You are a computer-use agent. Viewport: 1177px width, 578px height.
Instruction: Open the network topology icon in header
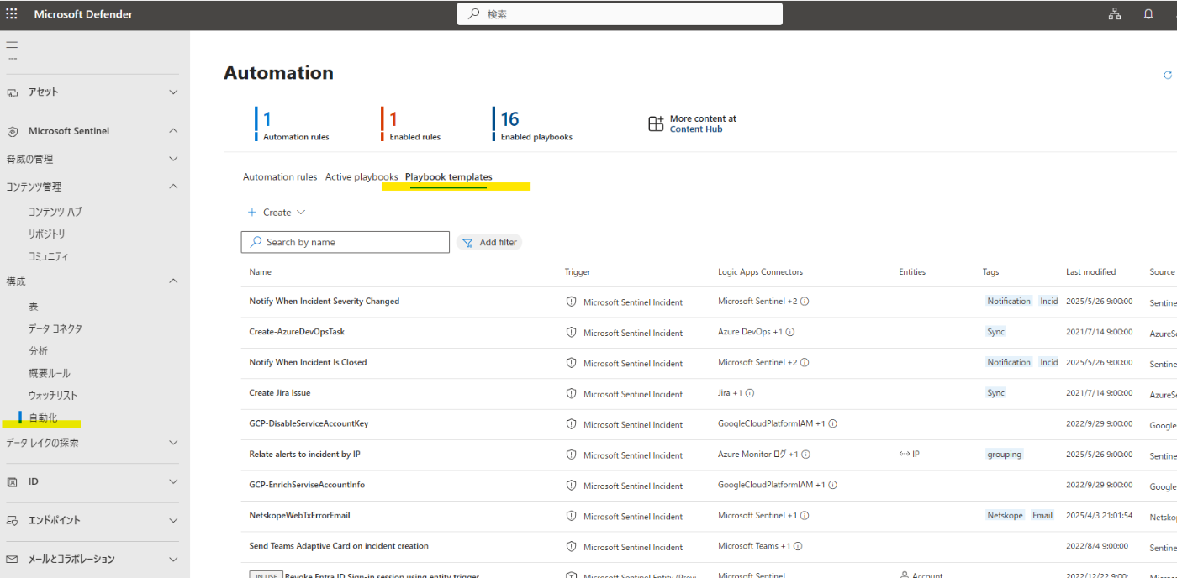pyautogui.click(x=1115, y=13)
